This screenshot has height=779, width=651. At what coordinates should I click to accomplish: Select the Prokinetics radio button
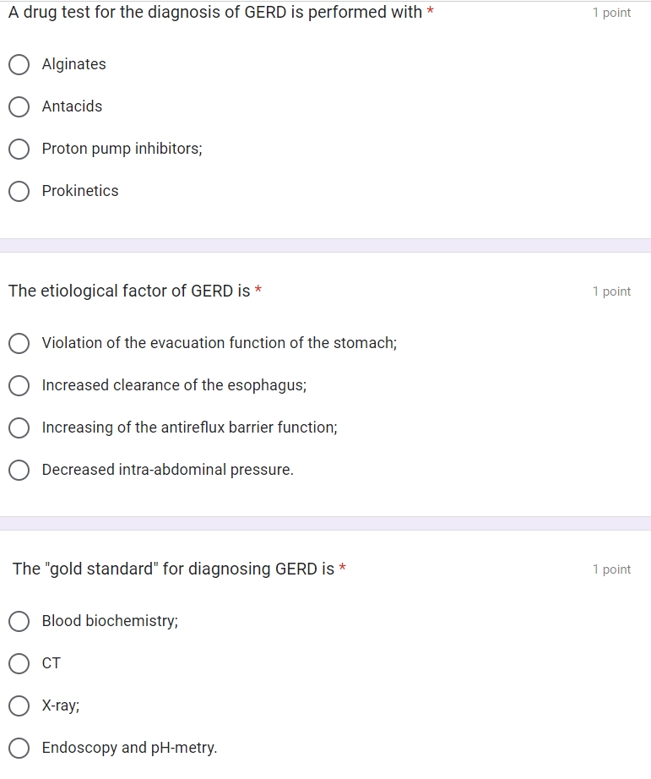19,191
